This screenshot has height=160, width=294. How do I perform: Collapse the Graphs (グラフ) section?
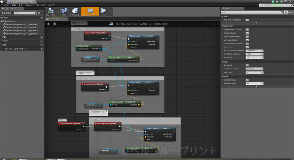[x=1, y=18]
